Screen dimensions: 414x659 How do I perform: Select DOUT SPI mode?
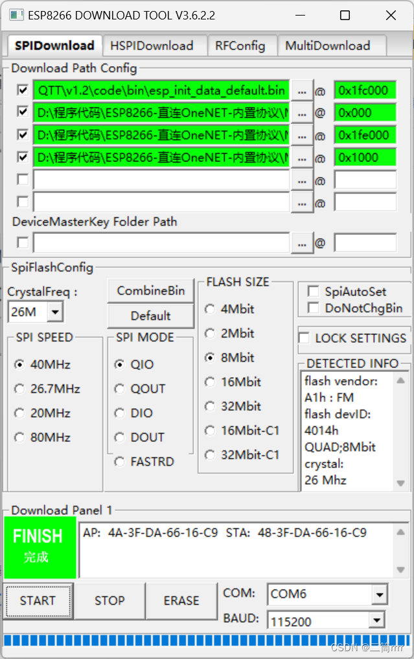coord(120,437)
